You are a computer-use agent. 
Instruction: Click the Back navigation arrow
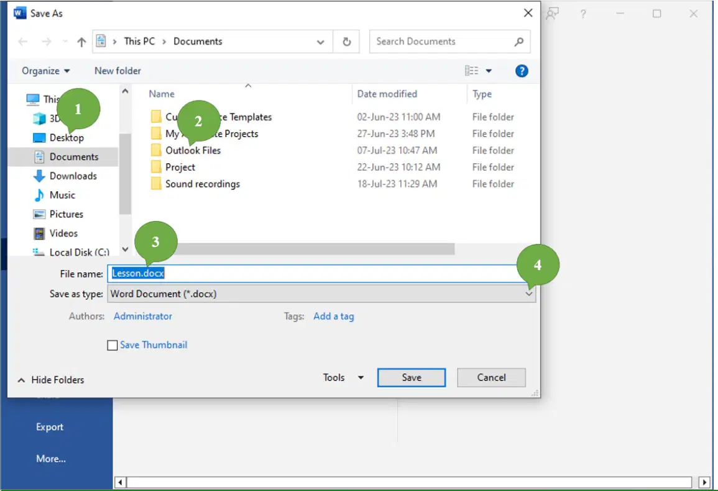point(22,42)
